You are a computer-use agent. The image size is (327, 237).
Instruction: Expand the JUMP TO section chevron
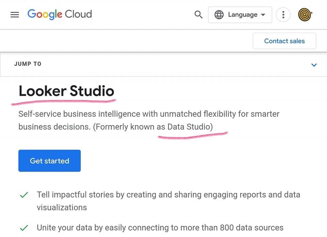pyautogui.click(x=314, y=65)
